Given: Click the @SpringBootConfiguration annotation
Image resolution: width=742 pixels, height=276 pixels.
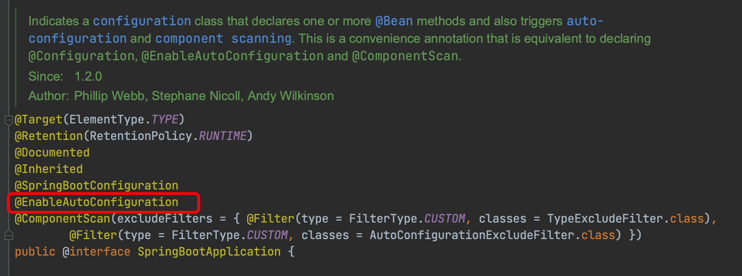Looking at the screenshot, I should [97, 186].
